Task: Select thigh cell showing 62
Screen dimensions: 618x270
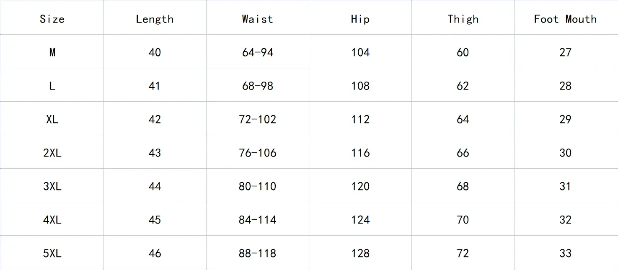Action: tap(463, 86)
